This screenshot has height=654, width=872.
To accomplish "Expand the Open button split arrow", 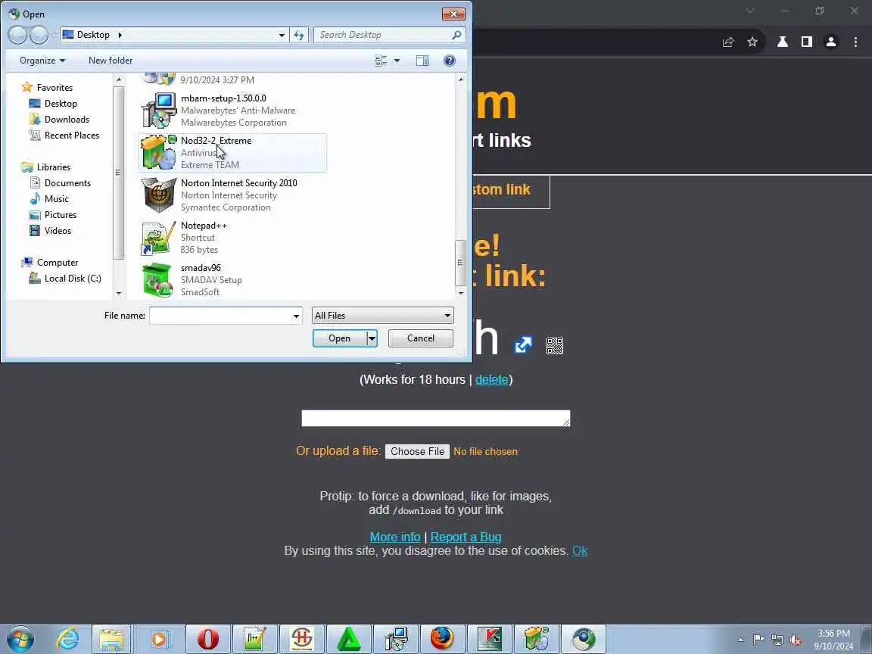I will click(x=372, y=338).
